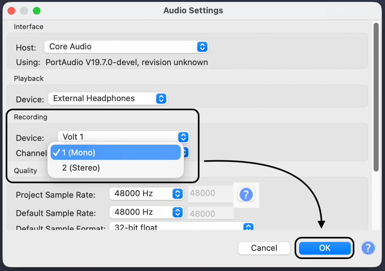The height and width of the screenshot is (271, 385).
Task: Open the Host Core Audio dropdown
Action: tap(126, 47)
